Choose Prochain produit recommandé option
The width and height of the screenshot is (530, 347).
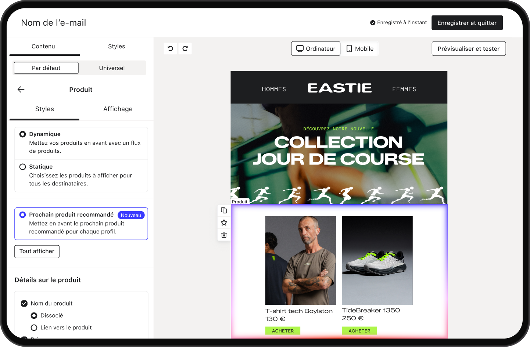[22, 214]
